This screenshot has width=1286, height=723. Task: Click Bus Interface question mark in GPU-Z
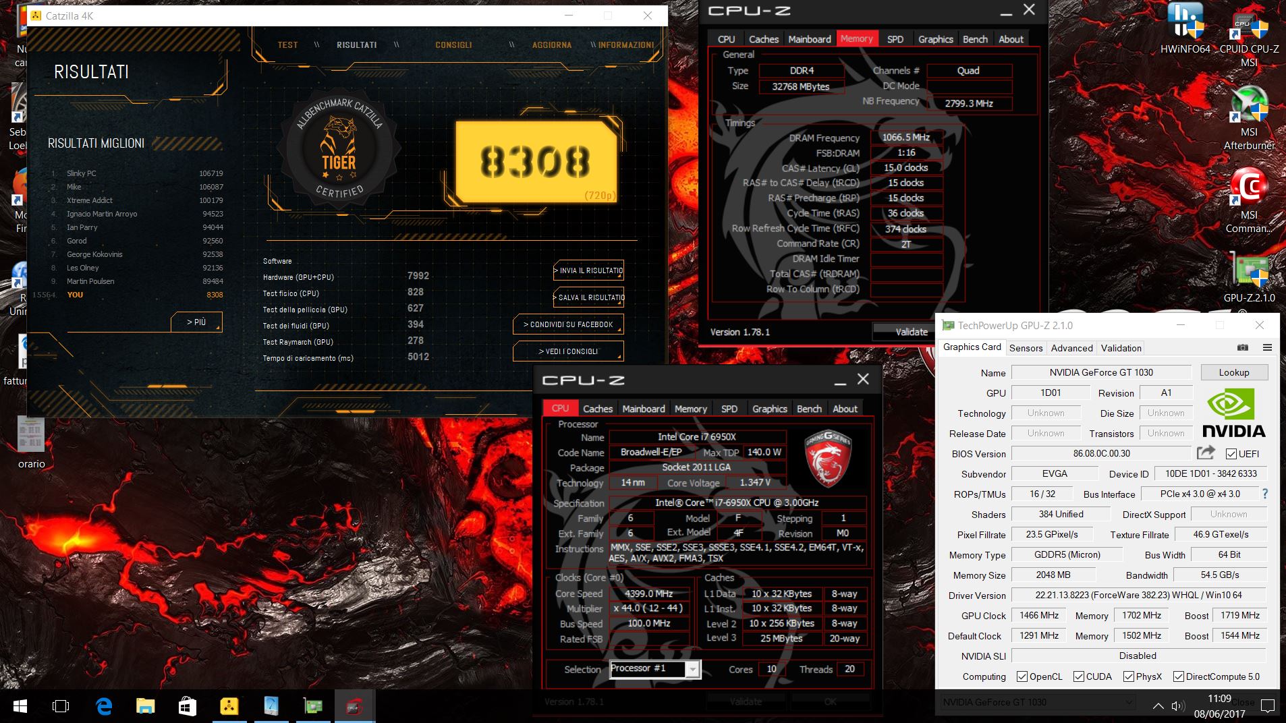(1265, 494)
